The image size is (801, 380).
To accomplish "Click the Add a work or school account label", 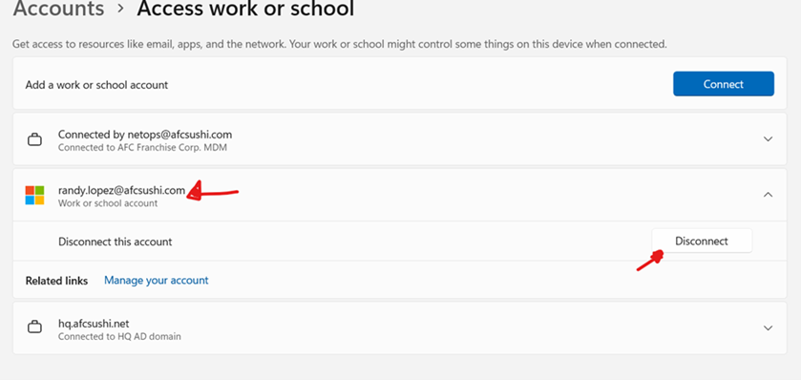I will click(96, 85).
